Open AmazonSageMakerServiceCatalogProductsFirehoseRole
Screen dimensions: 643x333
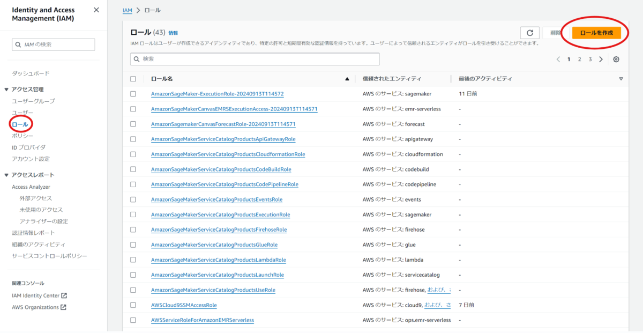pyautogui.click(x=219, y=230)
